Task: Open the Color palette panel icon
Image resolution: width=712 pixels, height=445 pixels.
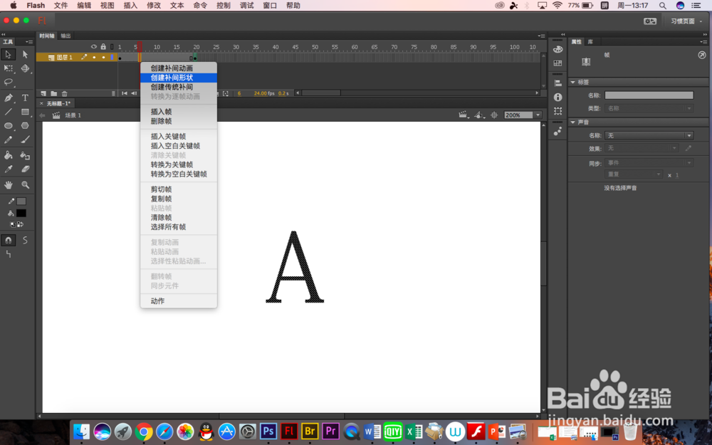Action: pyautogui.click(x=557, y=50)
